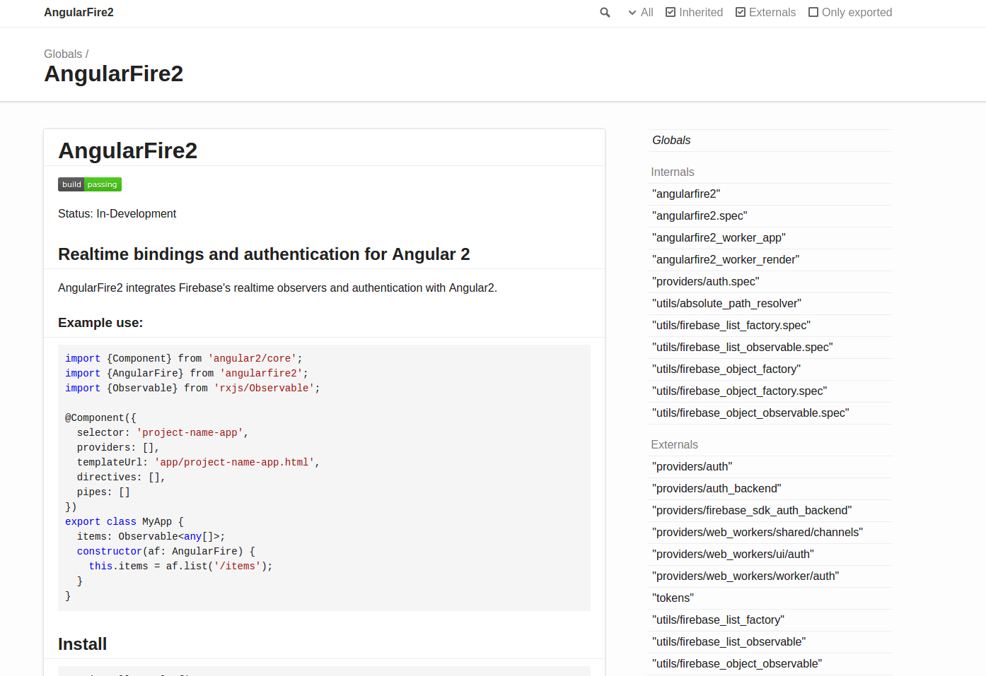Open "utils/firebase_list_factory.spec" module
The width and height of the screenshot is (986, 676).
(770, 326)
